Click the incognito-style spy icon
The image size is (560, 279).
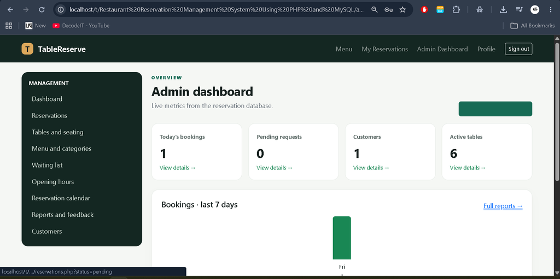pyautogui.click(x=480, y=10)
